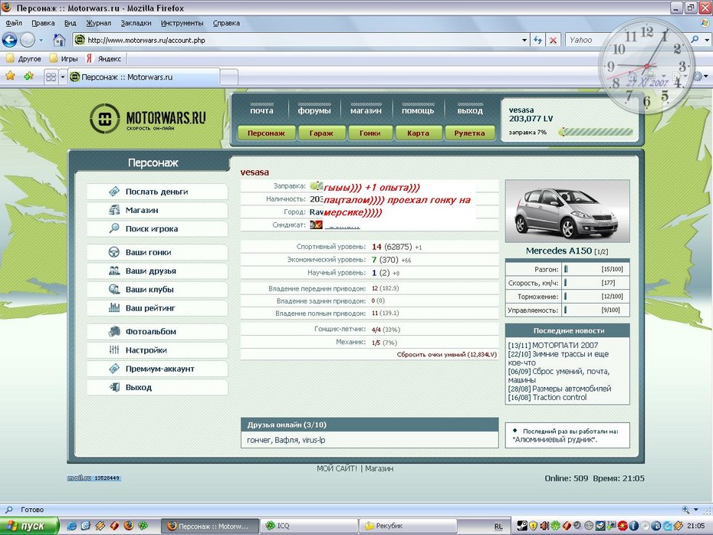Open the Фотоальбом photo album
Screen dimensions: 713x535
[x=157, y=332]
